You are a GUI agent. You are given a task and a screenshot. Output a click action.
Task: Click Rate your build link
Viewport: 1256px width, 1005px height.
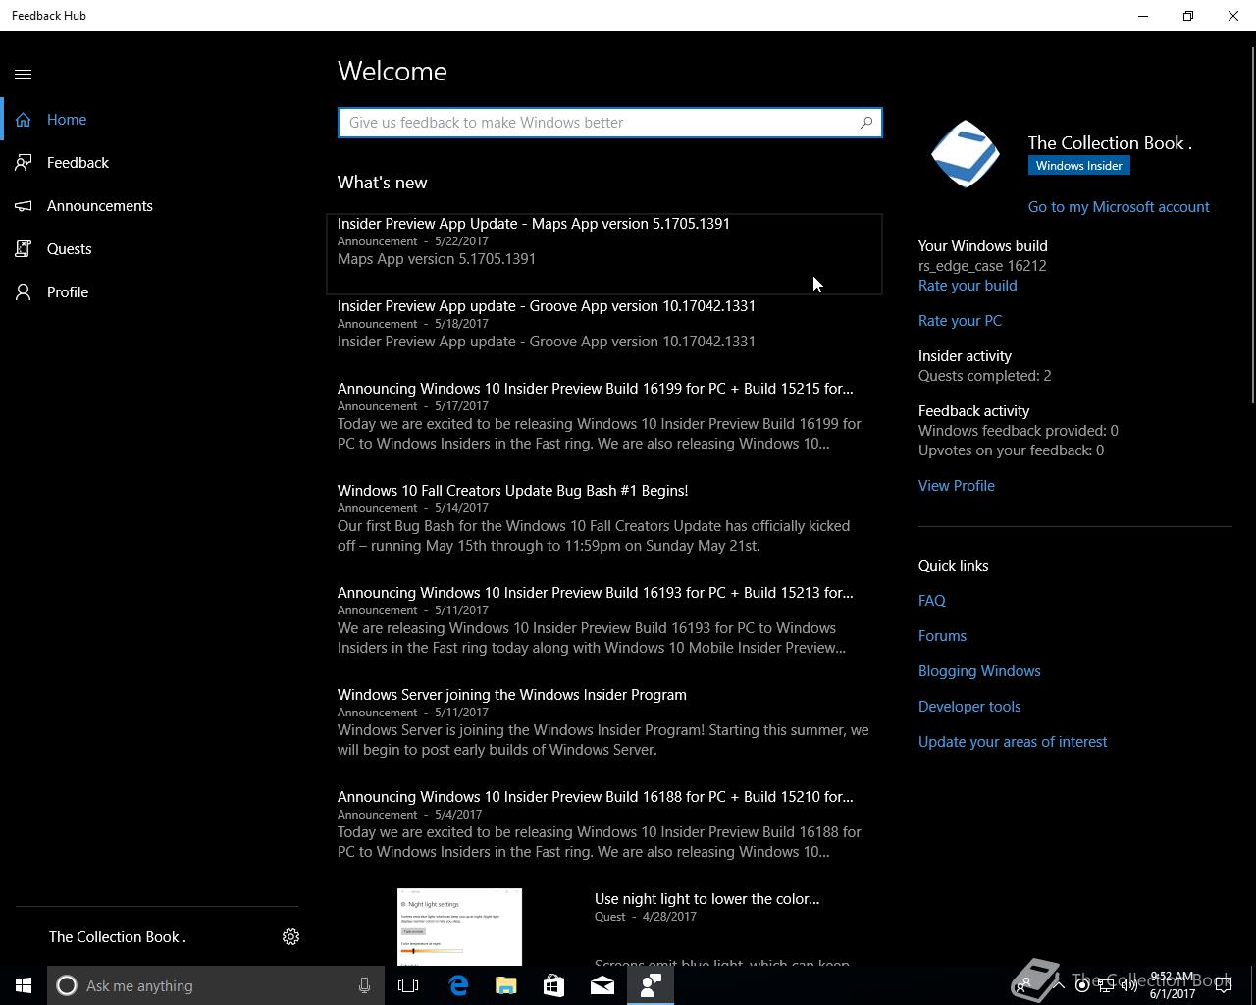[968, 286]
